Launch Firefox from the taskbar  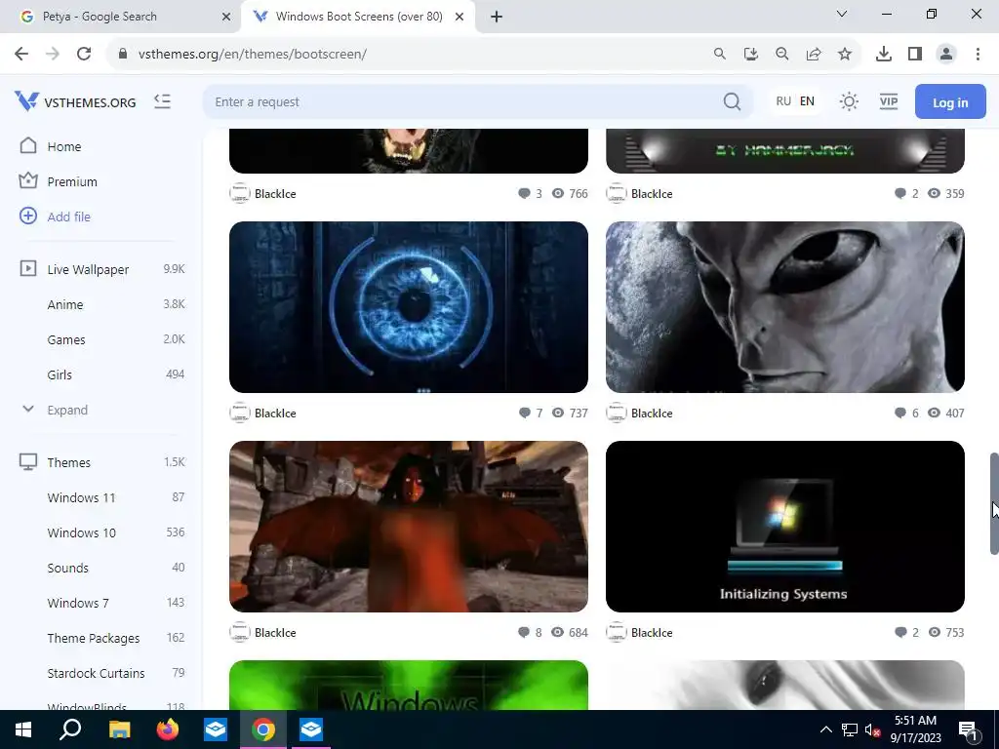coord(168,729)
